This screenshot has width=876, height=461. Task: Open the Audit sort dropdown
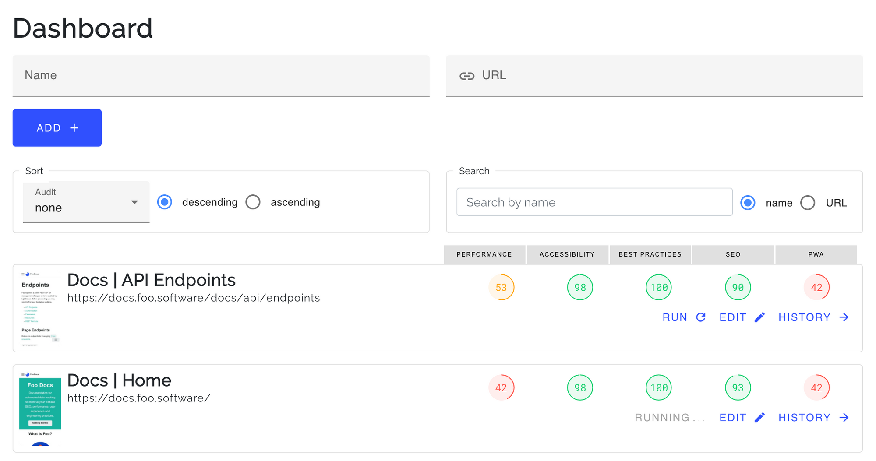86,202
